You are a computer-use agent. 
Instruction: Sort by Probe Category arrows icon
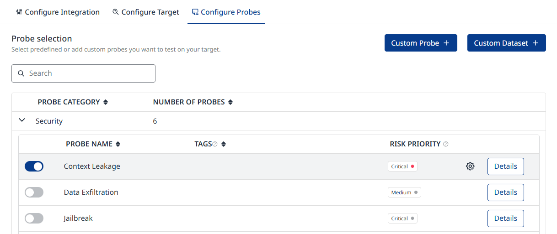[106, 102]
